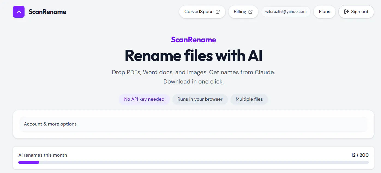Click the 'AI renames this month' label
Screen dimensions: 381x173
tap(43, 155)
